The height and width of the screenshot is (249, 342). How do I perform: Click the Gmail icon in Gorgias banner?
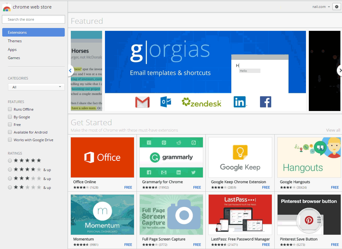(x=142, y=102)
